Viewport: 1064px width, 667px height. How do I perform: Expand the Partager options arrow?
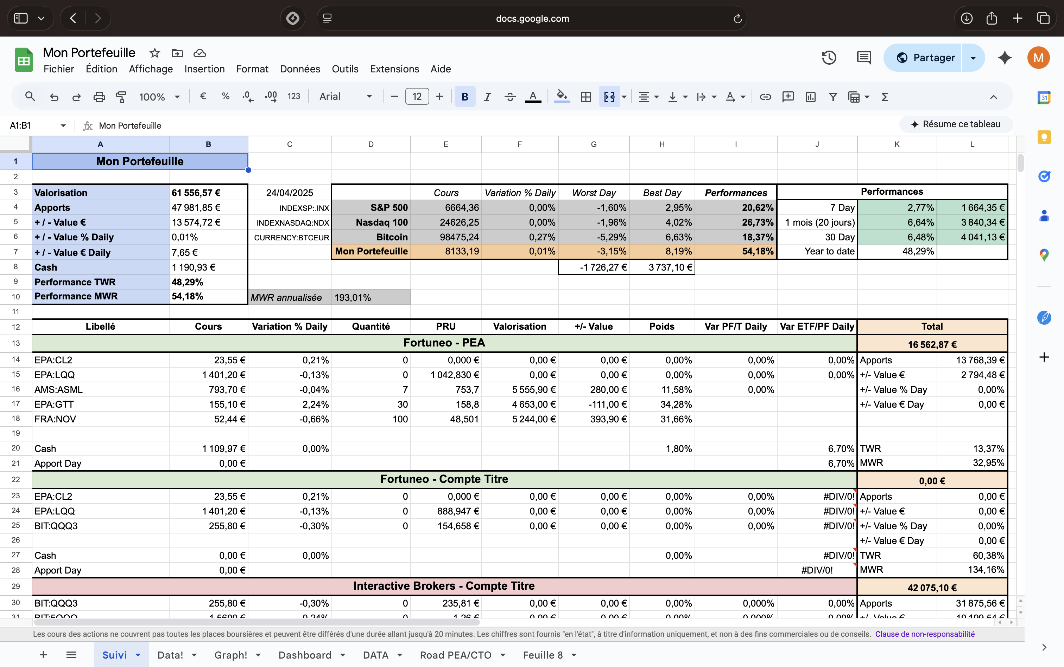[x=973, y=58]
